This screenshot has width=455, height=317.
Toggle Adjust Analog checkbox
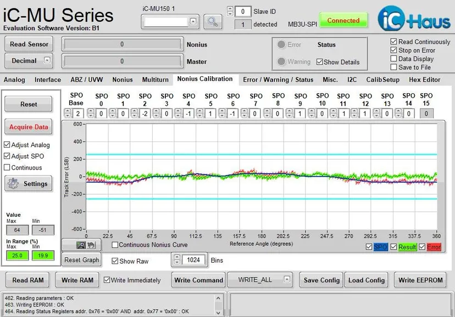coord(7,144)
